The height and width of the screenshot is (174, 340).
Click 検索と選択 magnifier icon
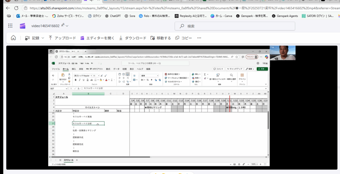231,75
